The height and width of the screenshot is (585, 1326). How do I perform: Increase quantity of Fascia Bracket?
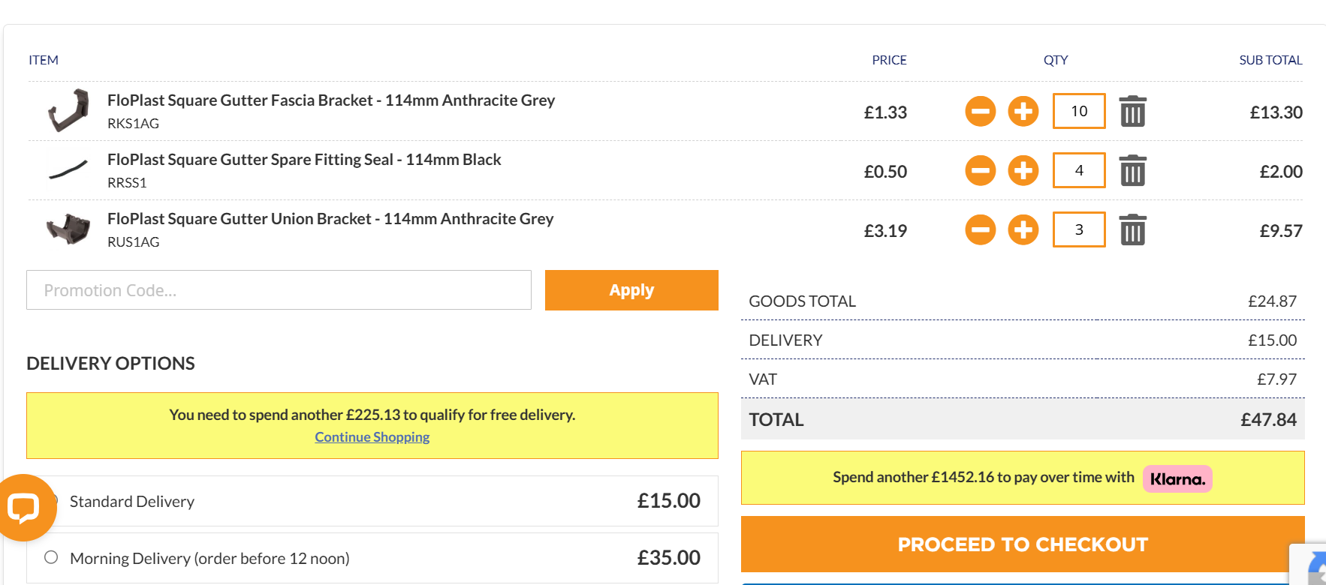tap(1023, 112)
